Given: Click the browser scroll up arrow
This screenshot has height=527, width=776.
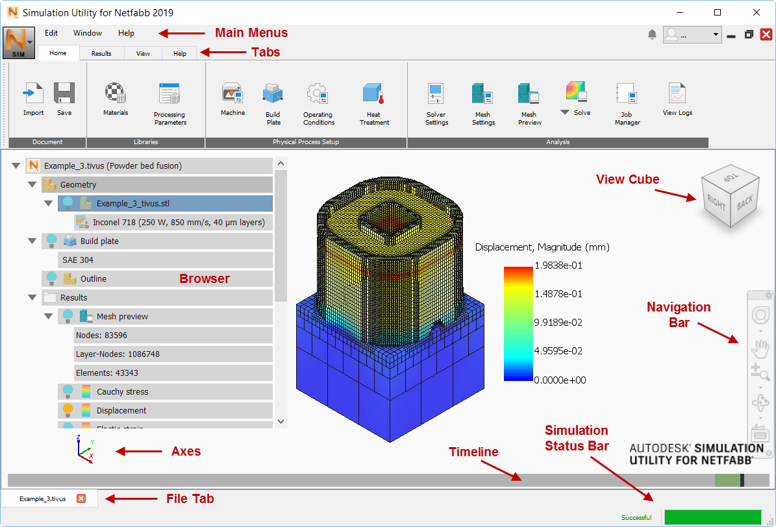Looking at the screenshot, I should [281, 164].
